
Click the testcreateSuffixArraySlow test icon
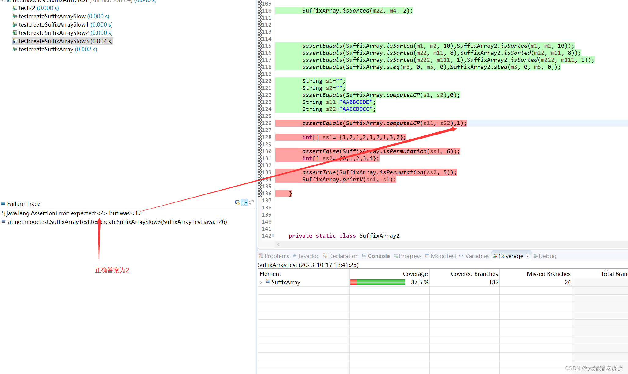pos(15,16)
